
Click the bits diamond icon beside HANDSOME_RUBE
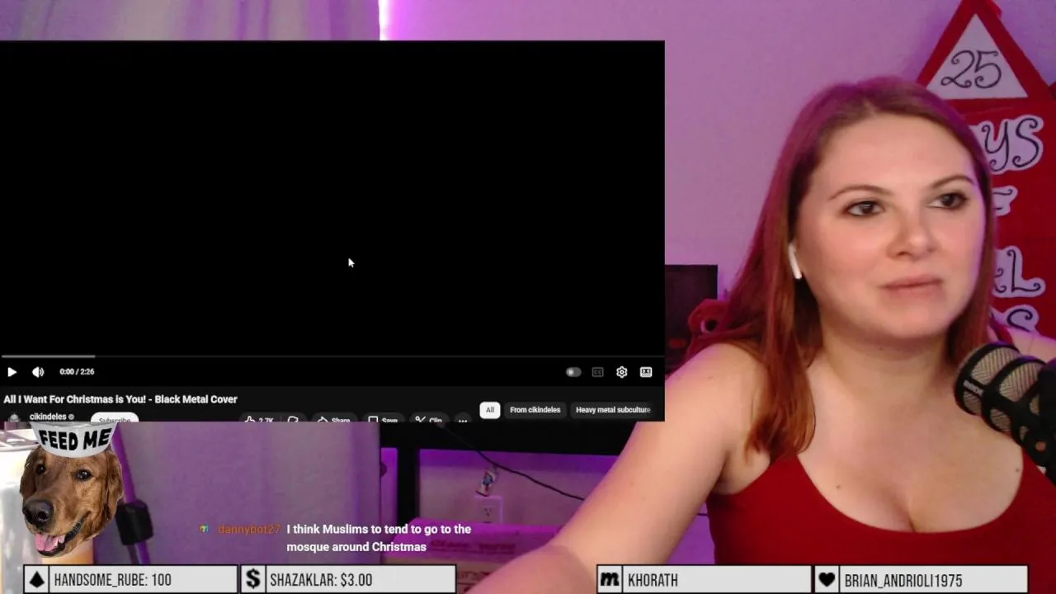pyautogui.click(x=36, y=580)
